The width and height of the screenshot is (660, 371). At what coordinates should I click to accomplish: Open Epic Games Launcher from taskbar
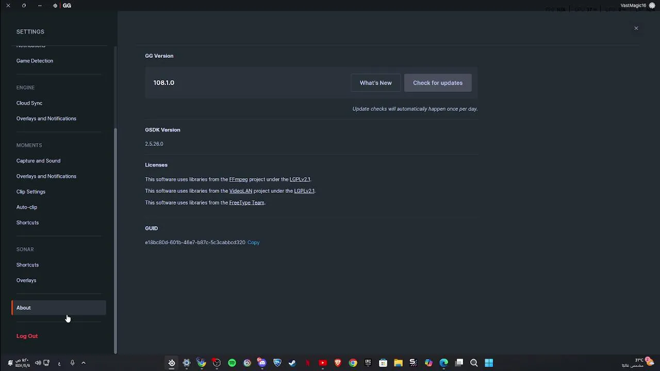(x=368, y=363)
